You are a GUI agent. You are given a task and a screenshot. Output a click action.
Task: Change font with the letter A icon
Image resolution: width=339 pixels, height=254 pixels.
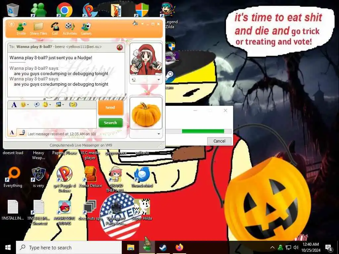(14, 105)
